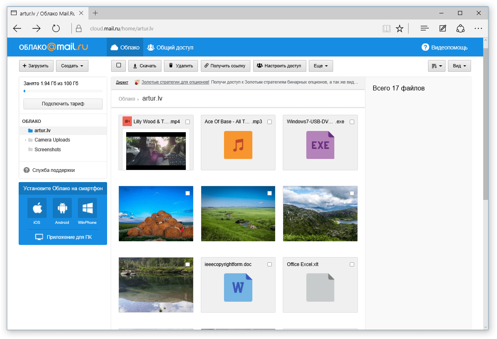
Task: Open the Вид view dropdown
Action: [459, 66]
